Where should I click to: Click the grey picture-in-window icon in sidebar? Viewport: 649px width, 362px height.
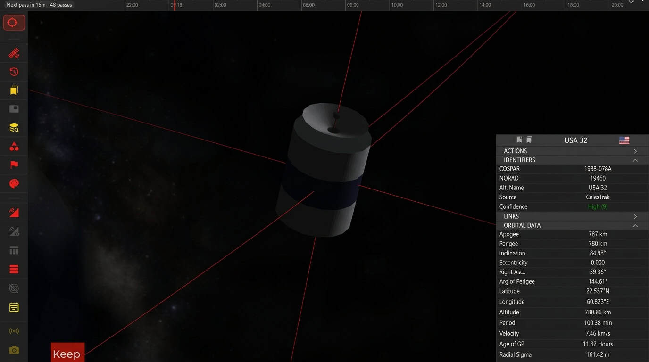pyautogui.click(x=14, y=109)
